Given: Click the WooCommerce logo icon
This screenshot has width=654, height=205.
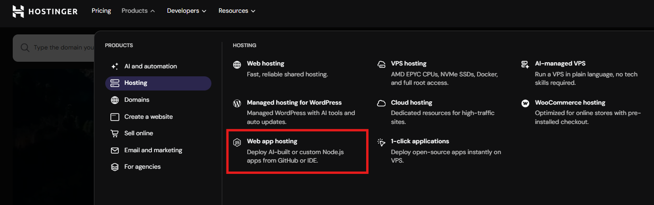Looking at the screenshot, I should pyautogui.click(x=525, y=103).
